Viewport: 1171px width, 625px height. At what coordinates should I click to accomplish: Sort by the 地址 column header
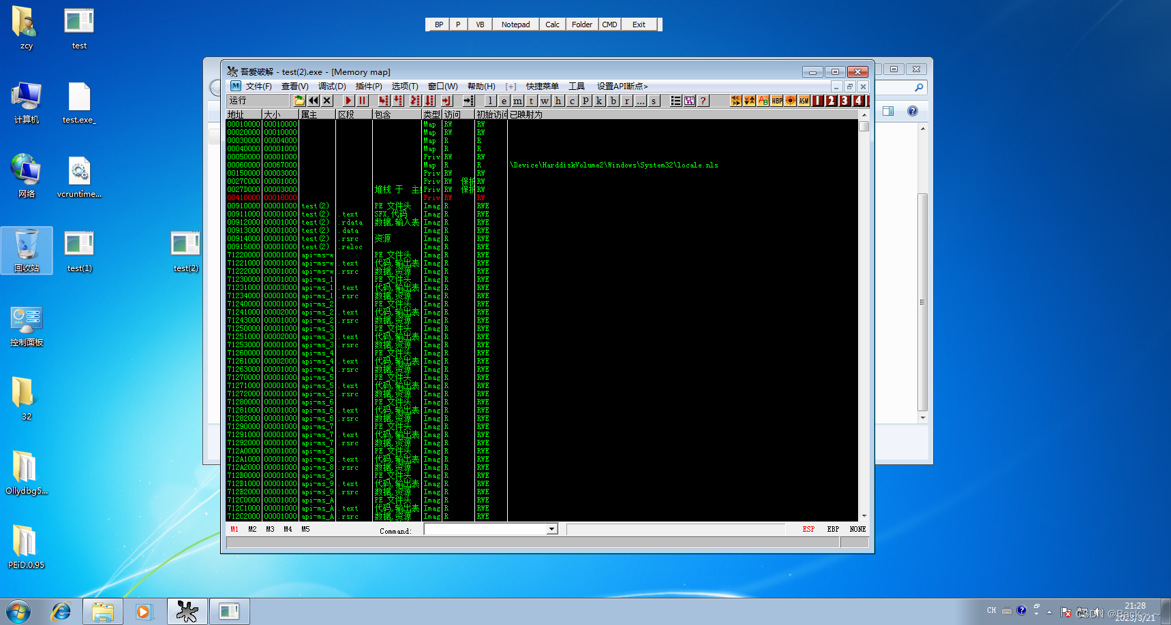(x=244, y=114)
